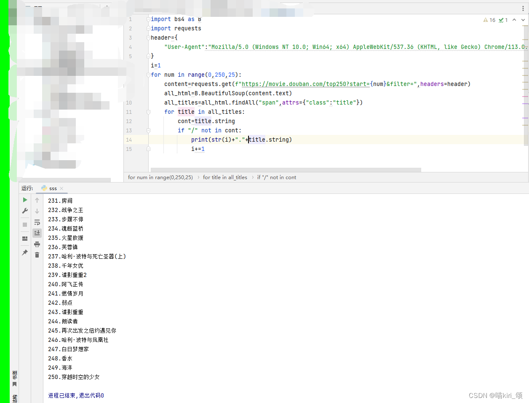Pin the run tool window with pin icon
This screenshot has width=529, height=403.
coord(25,253)
